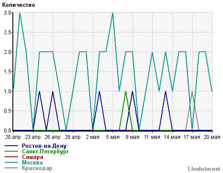Click the red Самара line swatch
Screen dimensions: 223x173
[11, 157]
